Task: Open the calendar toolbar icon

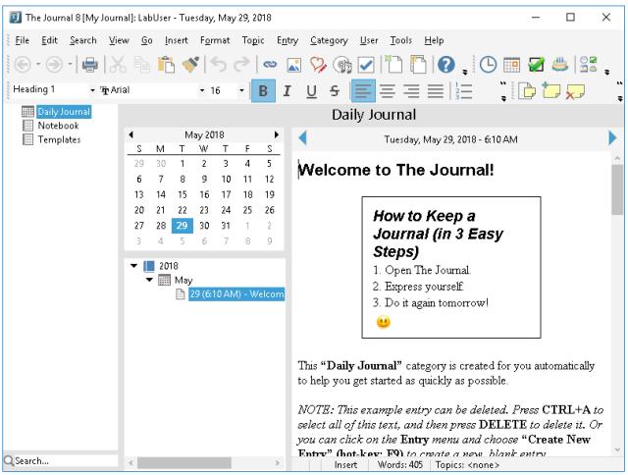Action: coord(512,65)
